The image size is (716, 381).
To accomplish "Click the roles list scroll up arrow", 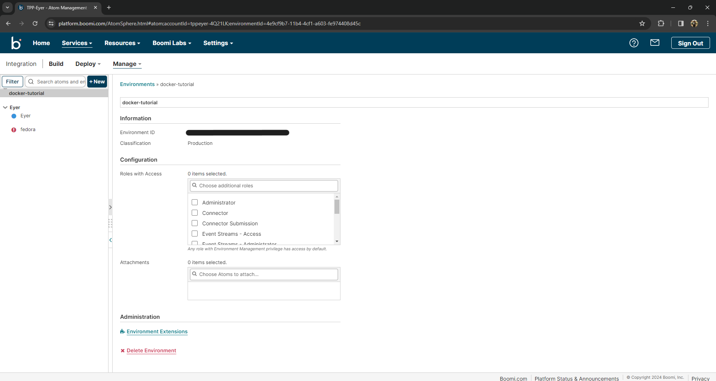I will tap(337, 196).
